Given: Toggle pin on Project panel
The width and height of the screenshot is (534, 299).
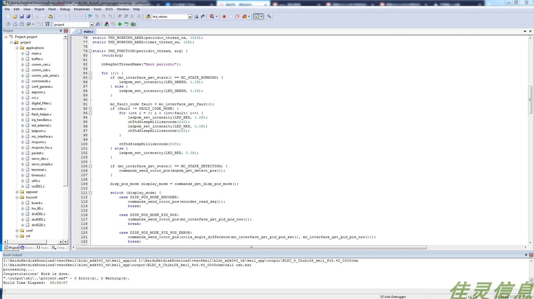Looking at the screenshot, I should (x=61, y=31).
